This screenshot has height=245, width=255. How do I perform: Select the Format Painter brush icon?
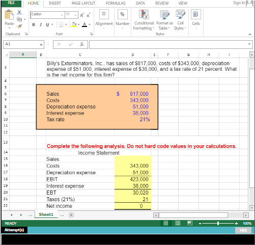pos(19,26)
